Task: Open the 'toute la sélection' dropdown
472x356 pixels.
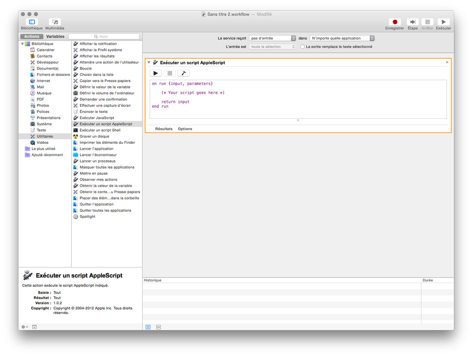Action: (272, 47)
